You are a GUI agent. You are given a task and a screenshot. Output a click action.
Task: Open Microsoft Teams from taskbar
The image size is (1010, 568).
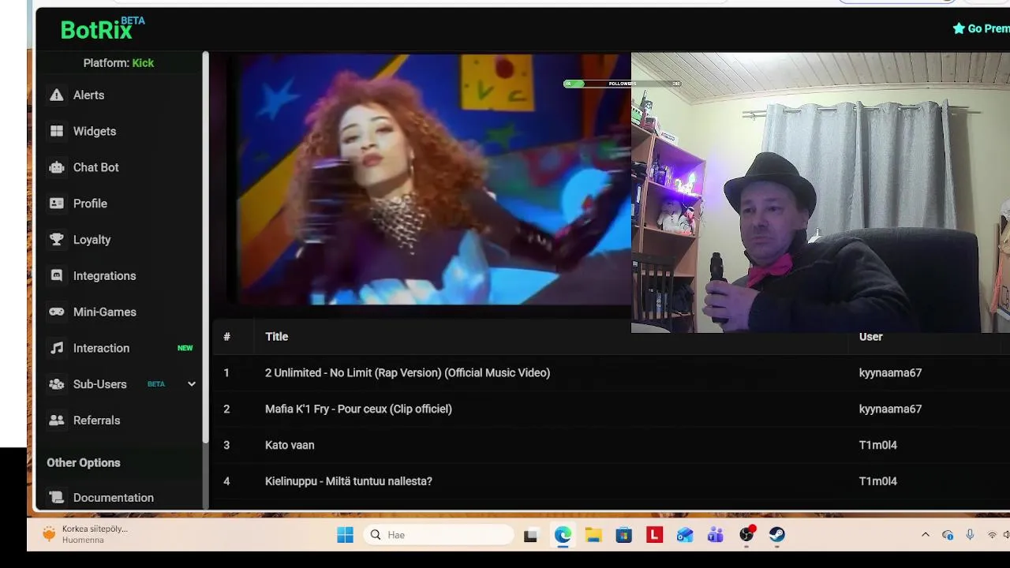(x=716, y=535)
